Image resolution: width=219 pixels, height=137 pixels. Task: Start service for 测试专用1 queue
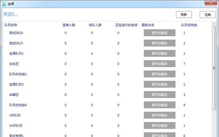(x=160, y=135)
